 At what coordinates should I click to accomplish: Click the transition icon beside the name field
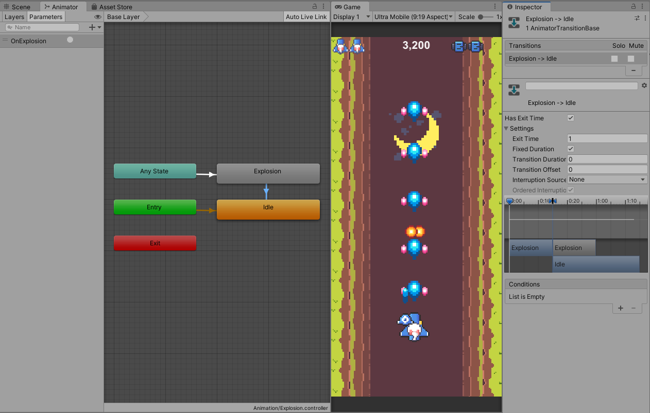(x=514, y=90)
